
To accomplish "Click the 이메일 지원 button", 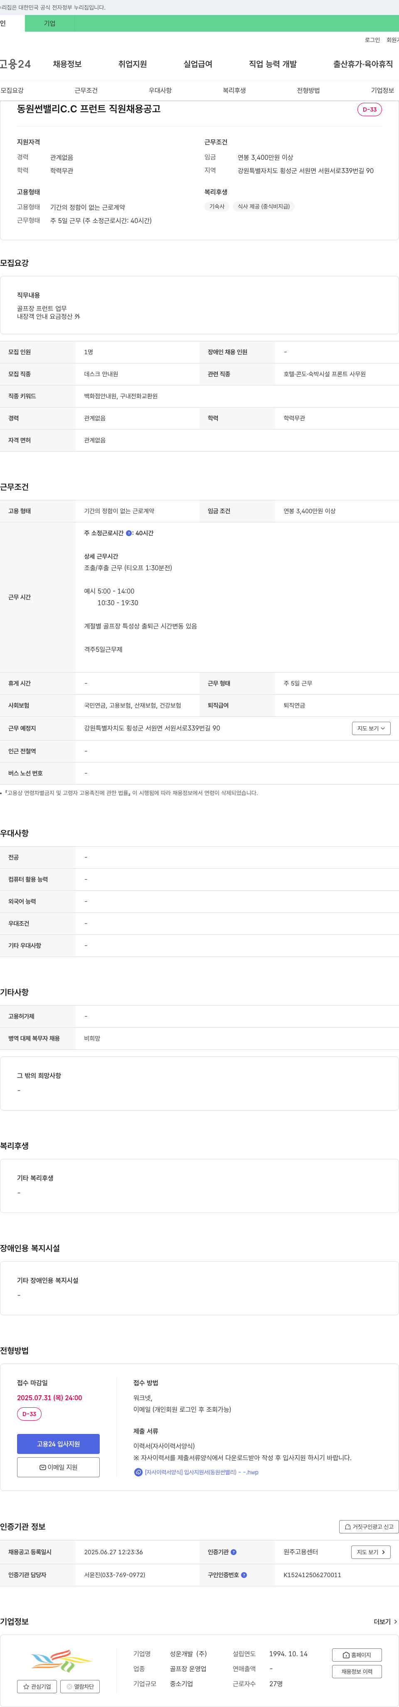I will point(58,1467).
